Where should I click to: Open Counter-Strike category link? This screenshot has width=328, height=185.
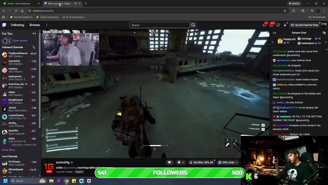click(x=64, y=172)
